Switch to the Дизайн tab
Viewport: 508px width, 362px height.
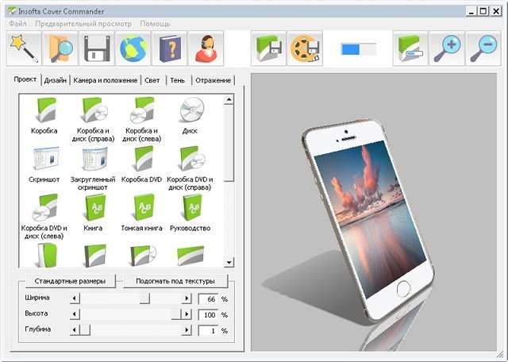point(56,80)
